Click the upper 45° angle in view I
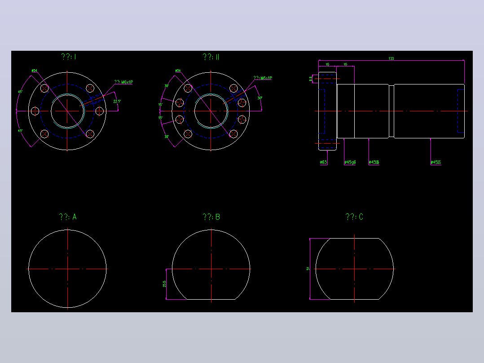The width and height of the screenshot is (484, 363). (20, 92)
